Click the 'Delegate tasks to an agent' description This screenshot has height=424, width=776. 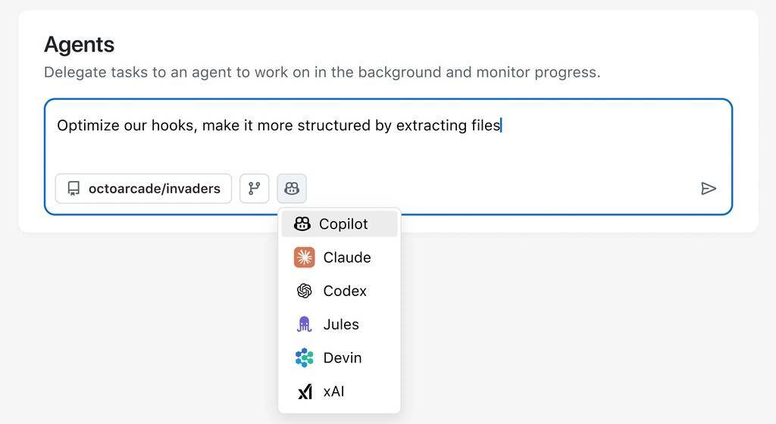[321, 73]
